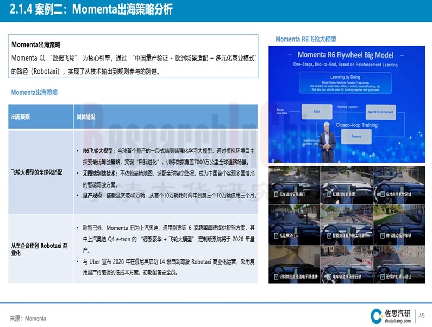Click the 佐思汽研 logo icon
The image size is (432, 327).
pos(376,315)
